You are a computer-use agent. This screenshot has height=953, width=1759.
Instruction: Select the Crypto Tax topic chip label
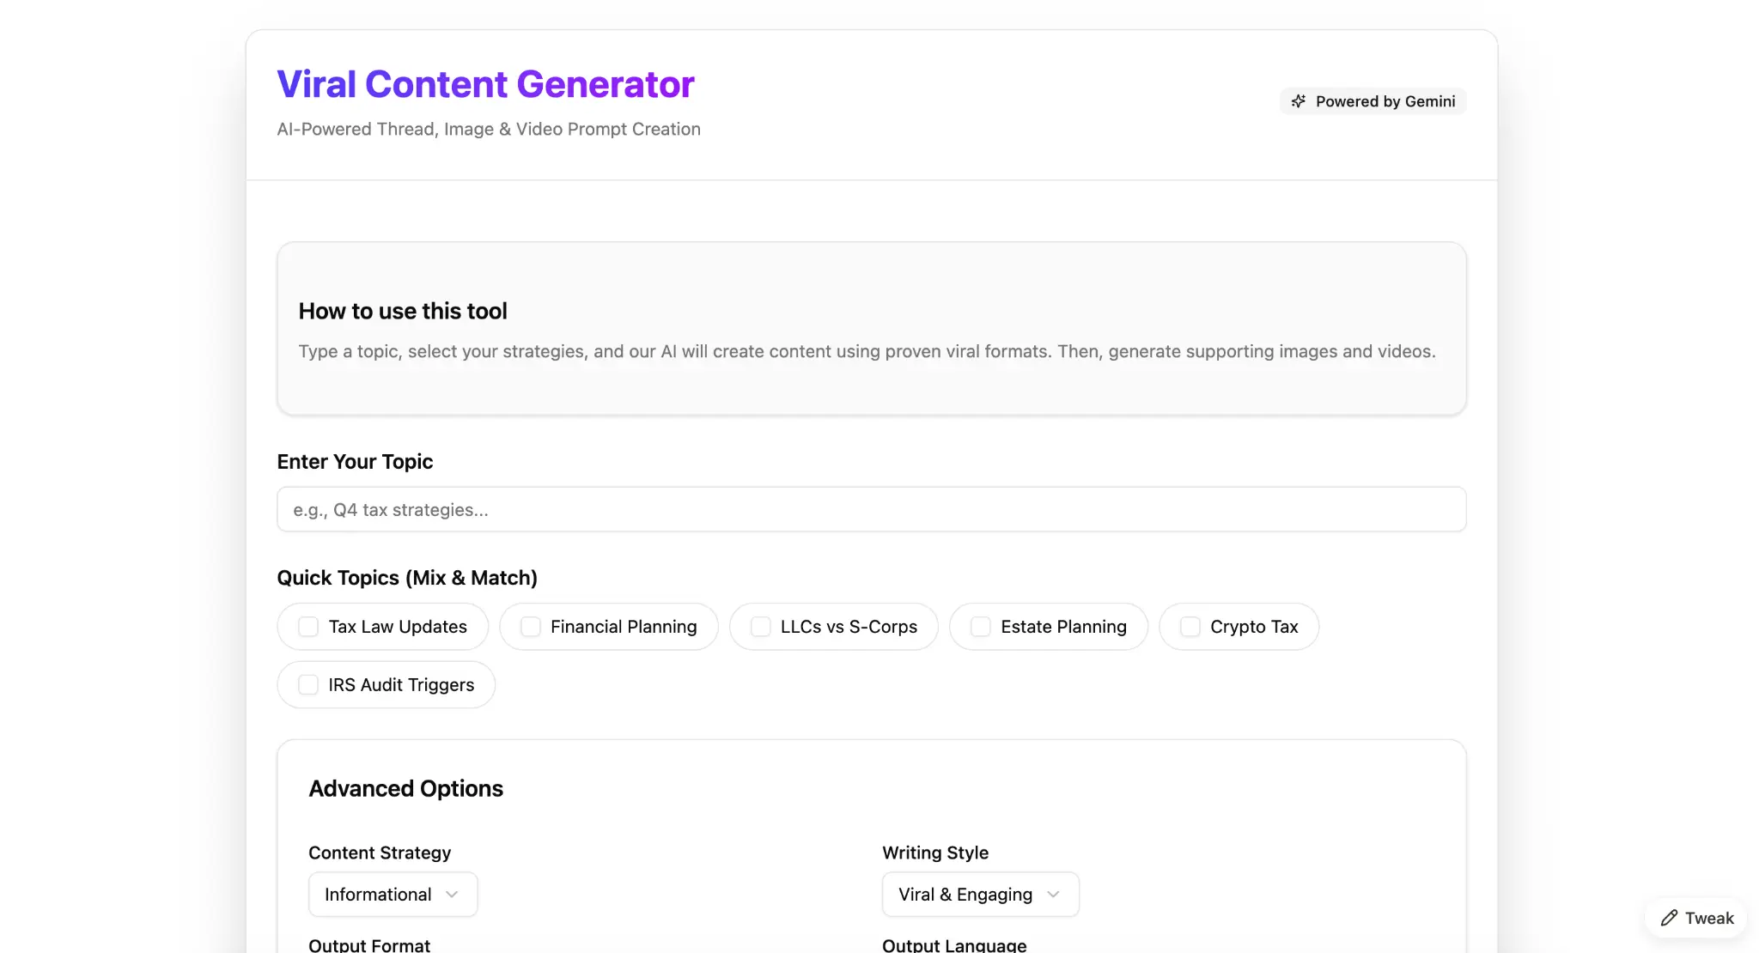pyautogui.click(x=1254, y=627)
